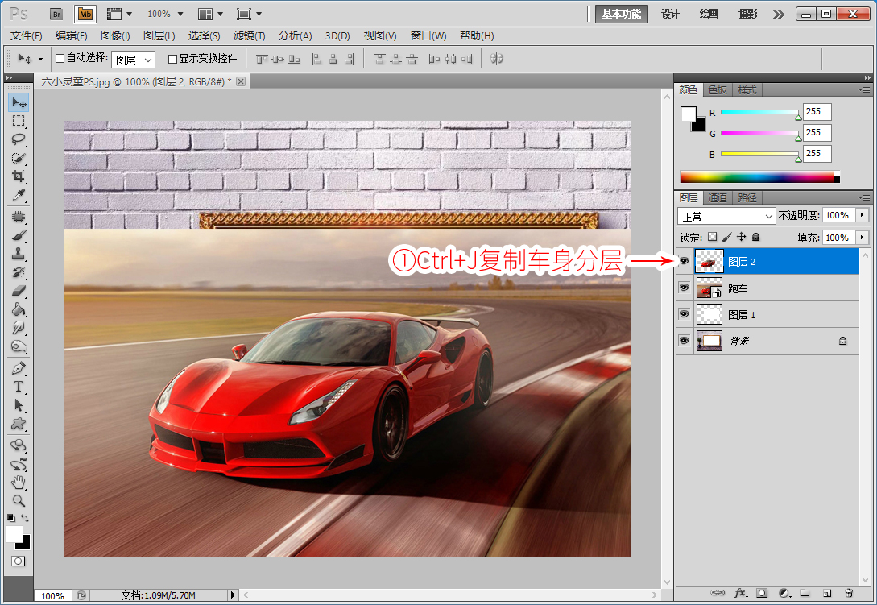This screenshot has width=877, height=605.
Task: Switch to the 色板 tab
Action: coord(717,89)
